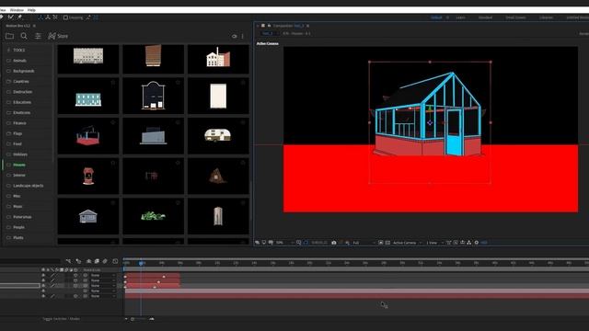The image size is (589, 331).
Task: Open the Animals folder
Action: [19, 61]
